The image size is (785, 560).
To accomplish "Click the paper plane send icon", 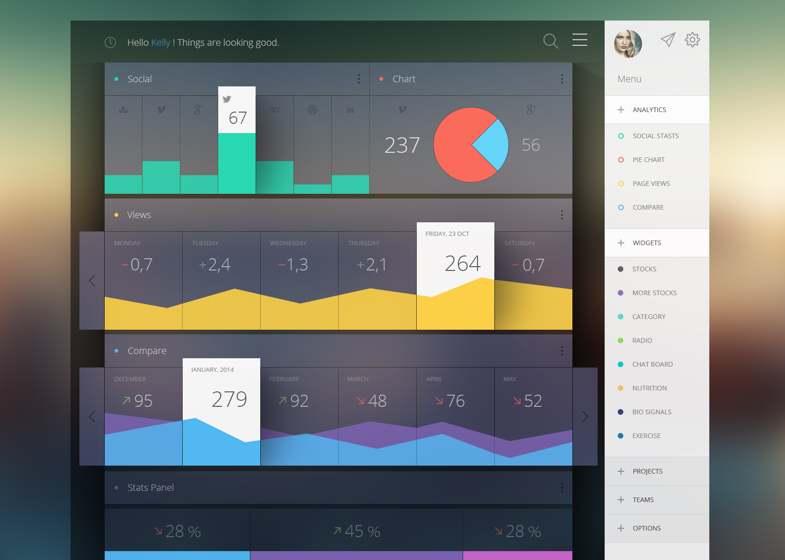I will [x=668, y=40].
